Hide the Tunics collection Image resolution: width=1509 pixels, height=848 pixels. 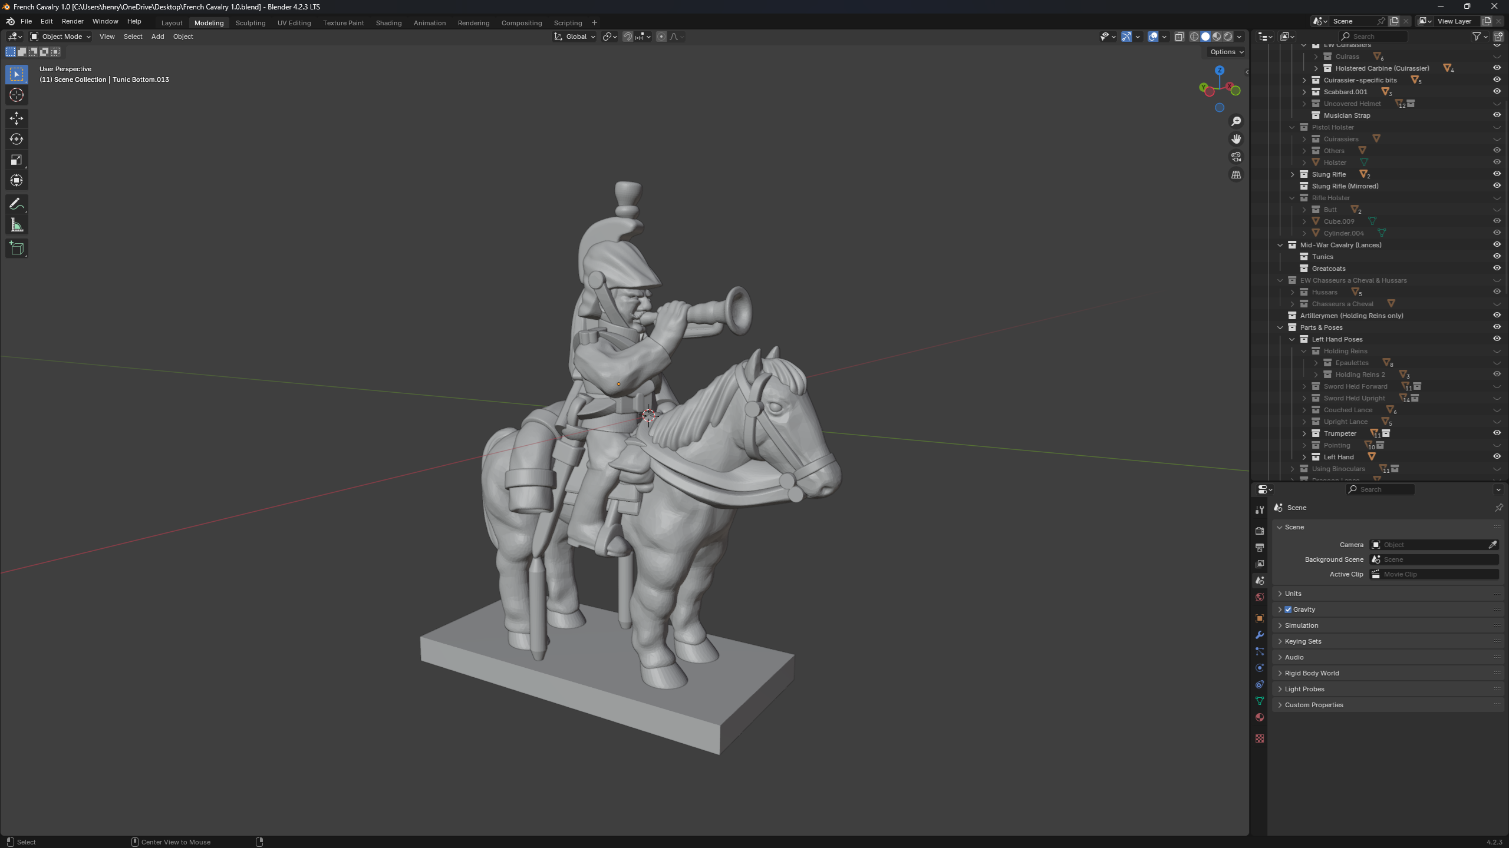[1496, 257]
